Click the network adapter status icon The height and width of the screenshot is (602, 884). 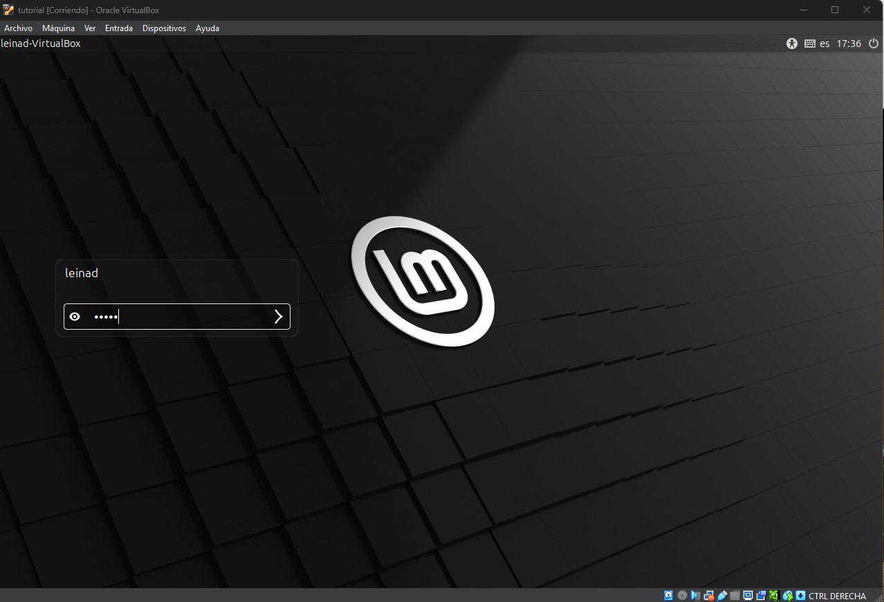click(708, 596)
